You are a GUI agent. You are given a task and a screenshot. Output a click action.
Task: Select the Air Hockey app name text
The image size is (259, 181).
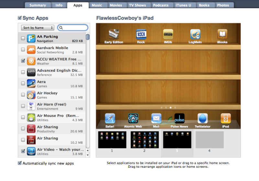click(47, 93)
